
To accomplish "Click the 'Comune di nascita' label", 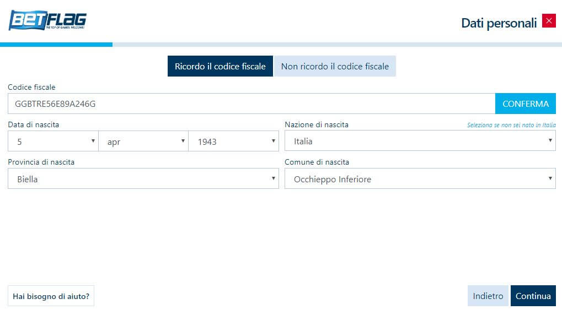I will 317,162.
